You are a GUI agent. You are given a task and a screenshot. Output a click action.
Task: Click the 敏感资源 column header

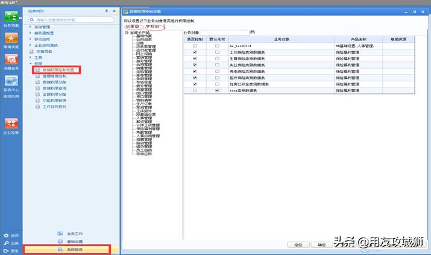[398, 39]
